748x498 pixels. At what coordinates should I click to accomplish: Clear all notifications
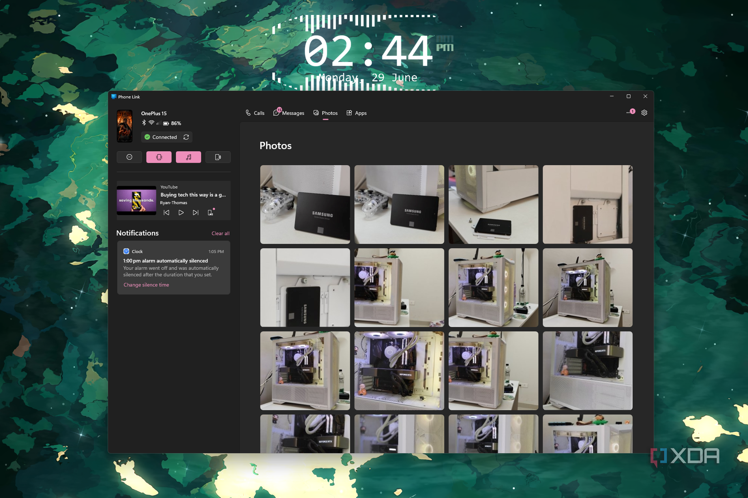point(220,234)
